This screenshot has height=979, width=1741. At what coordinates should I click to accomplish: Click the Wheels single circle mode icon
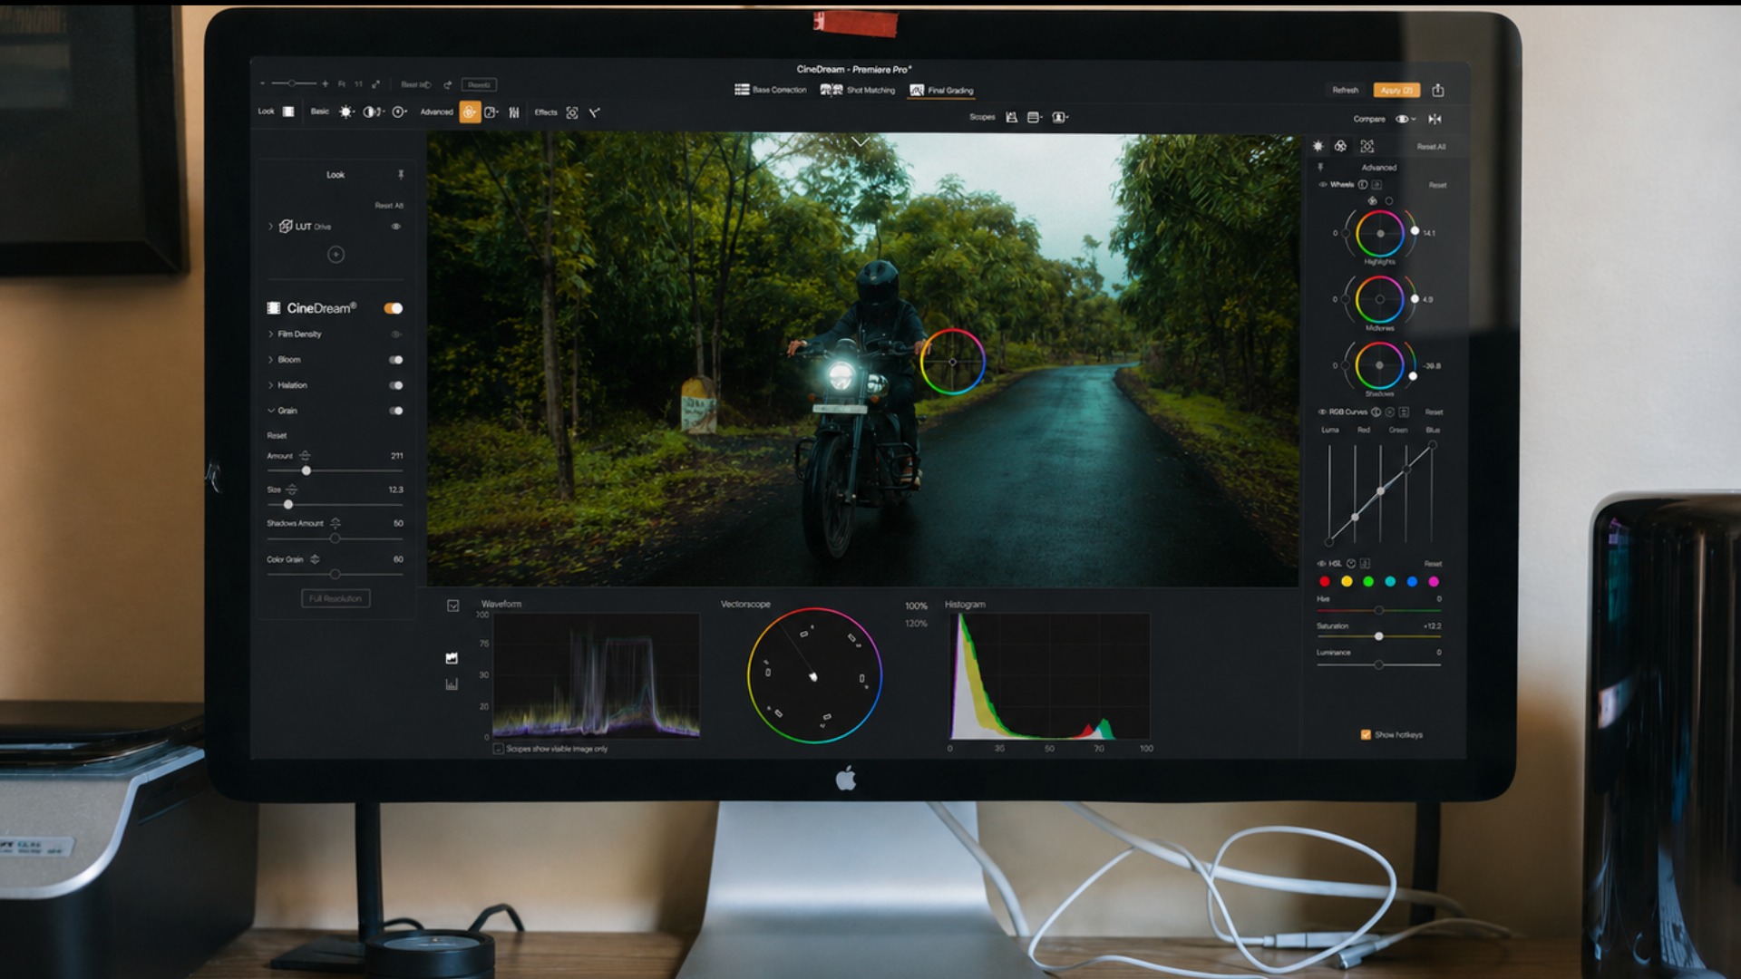pos(1389,200)
